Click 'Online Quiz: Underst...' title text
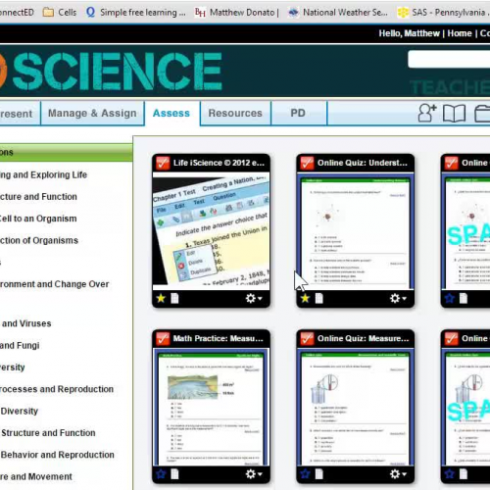490x490 pixels. point(363,163)
